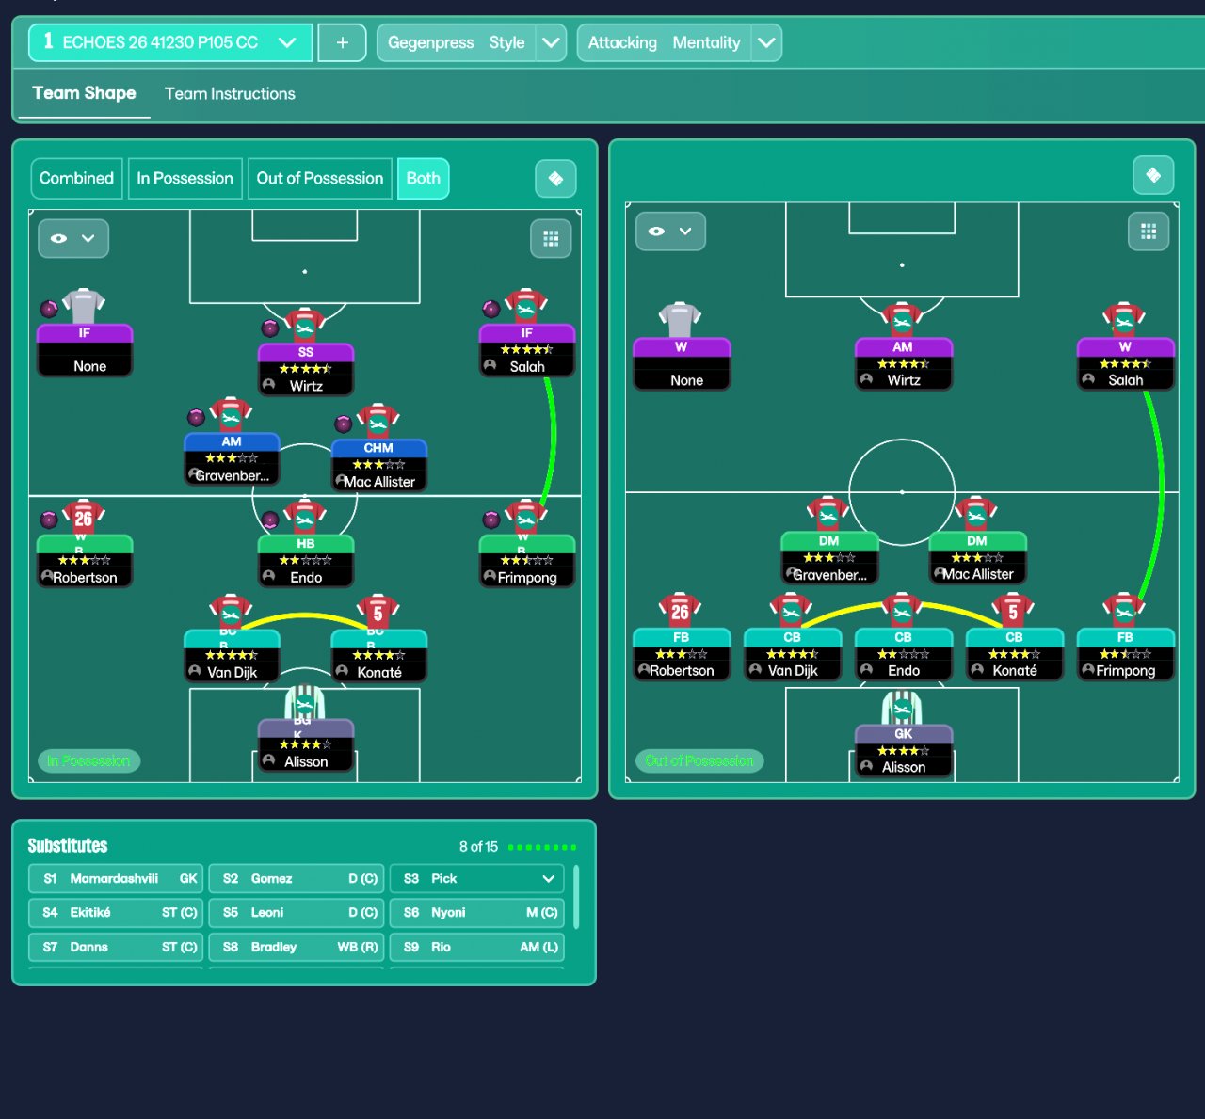The image size is (1205, 1119).
Task: Select the grey empty W shirt labelled None
Action: [680, 320]
